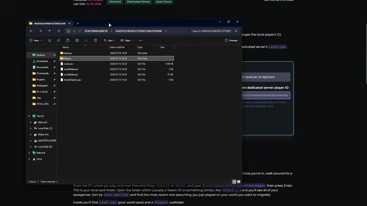The image size is (367, 206).
Task: Click the Palworld tag on the webpage
Action: click(x=115, y=2)
